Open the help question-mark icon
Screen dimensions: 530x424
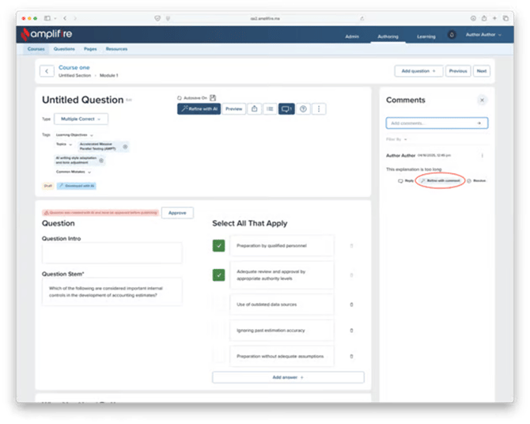(x=304, y=109)
